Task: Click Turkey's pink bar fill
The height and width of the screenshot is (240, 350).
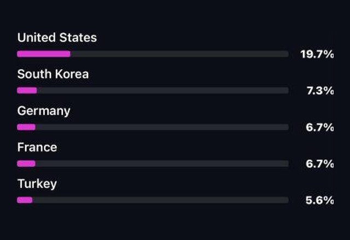Action: tap(25, 200)
